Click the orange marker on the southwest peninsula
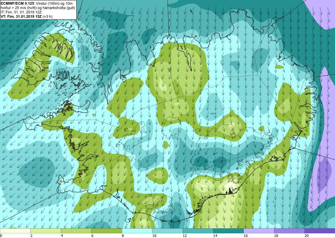Screen dimensions: 335x238 click(x=61, y=182)
